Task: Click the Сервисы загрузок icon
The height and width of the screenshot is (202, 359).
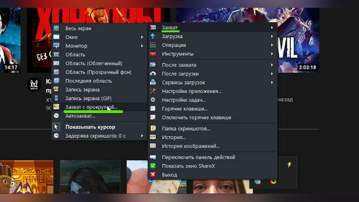Action: point(153,82)
